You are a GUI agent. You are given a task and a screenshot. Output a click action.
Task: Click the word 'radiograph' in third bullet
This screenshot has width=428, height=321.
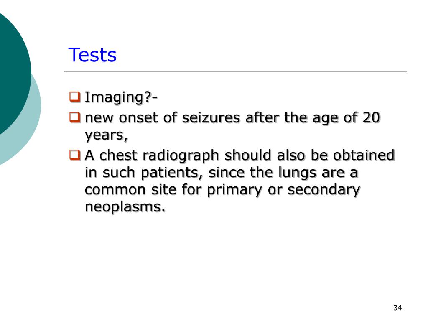(181, 156)
